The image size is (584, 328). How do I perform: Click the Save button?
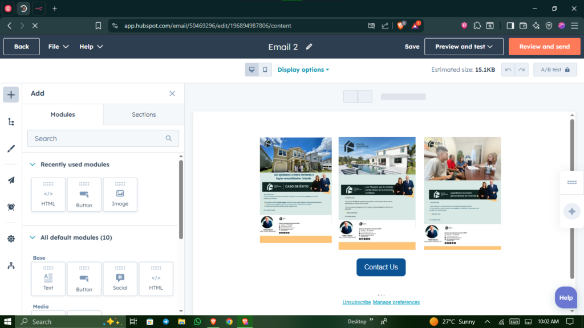tap(412, 47)
